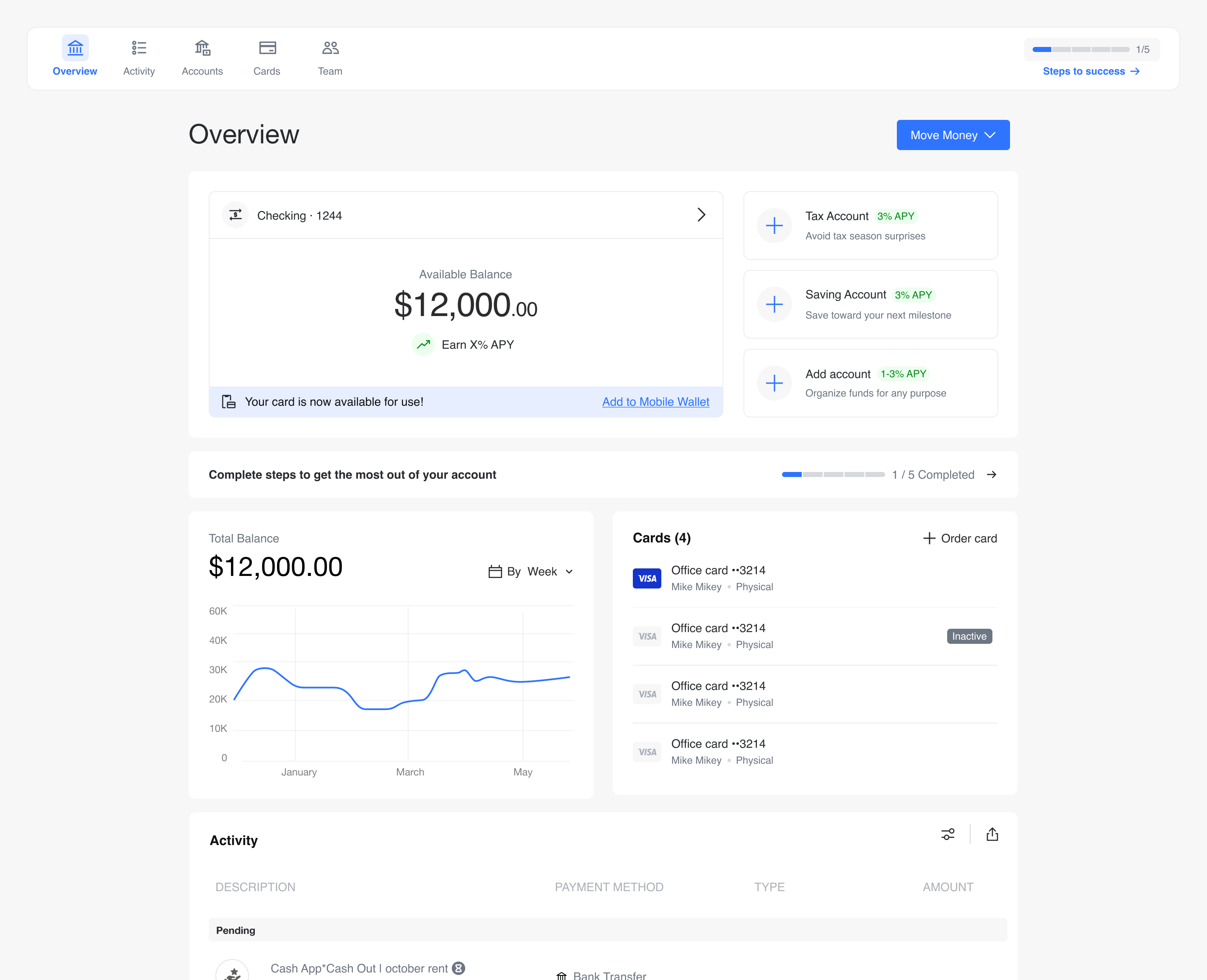Click the Cash App*Cash Out transaction description
The image size is (1207, 980).
359,969
